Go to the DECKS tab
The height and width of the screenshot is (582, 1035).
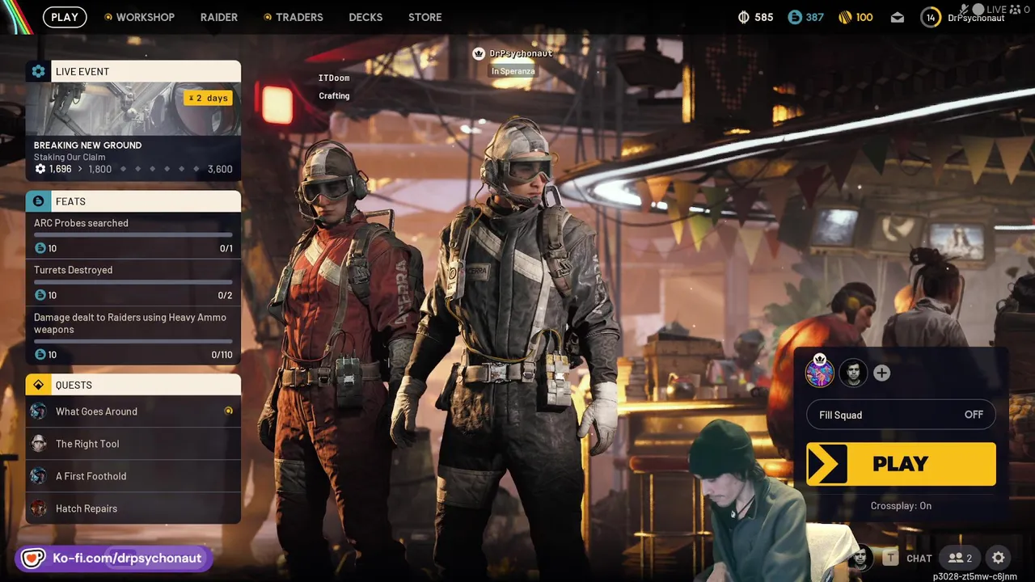tap(365, 17)
